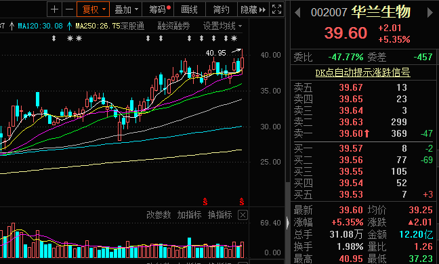Go to next stock arrow
This screenshot has height=264, width=439.
click(430, 13)
